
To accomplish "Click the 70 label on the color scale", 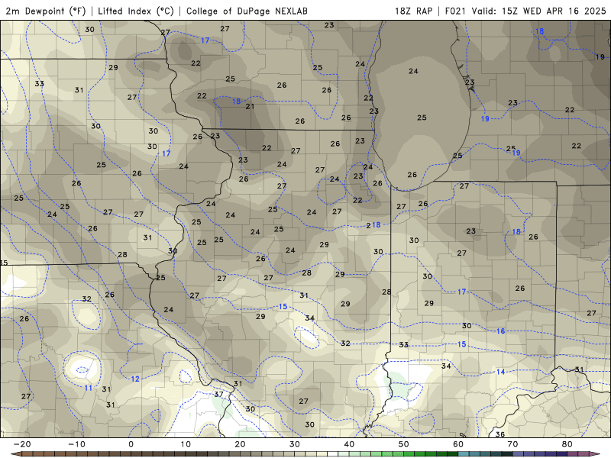I will point(512,444).
